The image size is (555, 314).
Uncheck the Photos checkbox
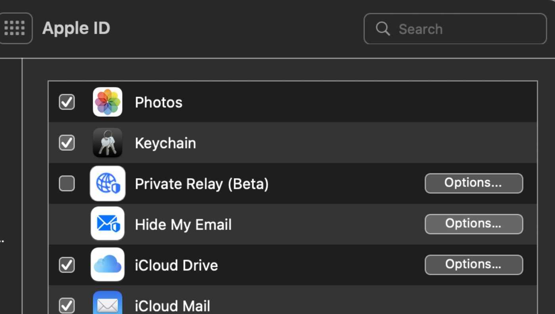[67, 102]
